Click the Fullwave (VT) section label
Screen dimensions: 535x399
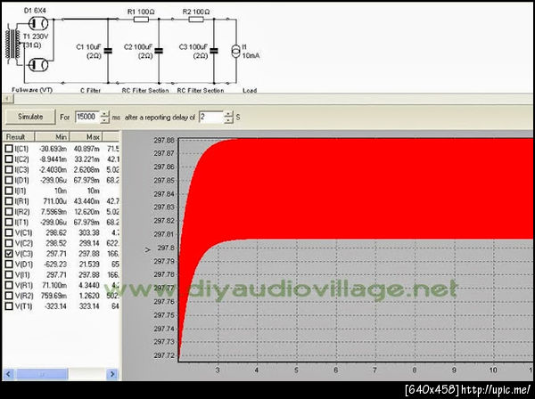click(32, 90)
